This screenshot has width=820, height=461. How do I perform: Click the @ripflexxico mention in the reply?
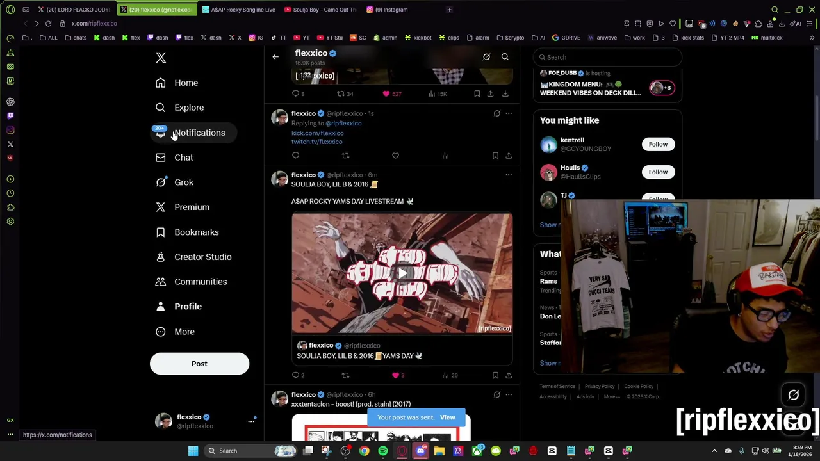click(x=343, y=124)
